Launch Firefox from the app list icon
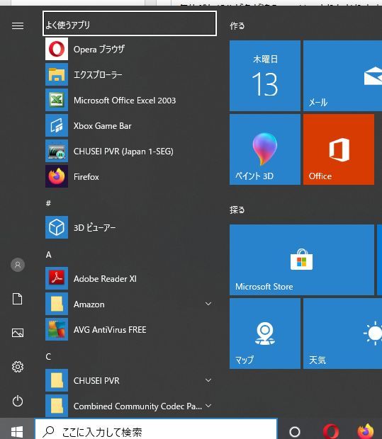The width and height of the screenshot is (382, 439). (x=57, y=176)
